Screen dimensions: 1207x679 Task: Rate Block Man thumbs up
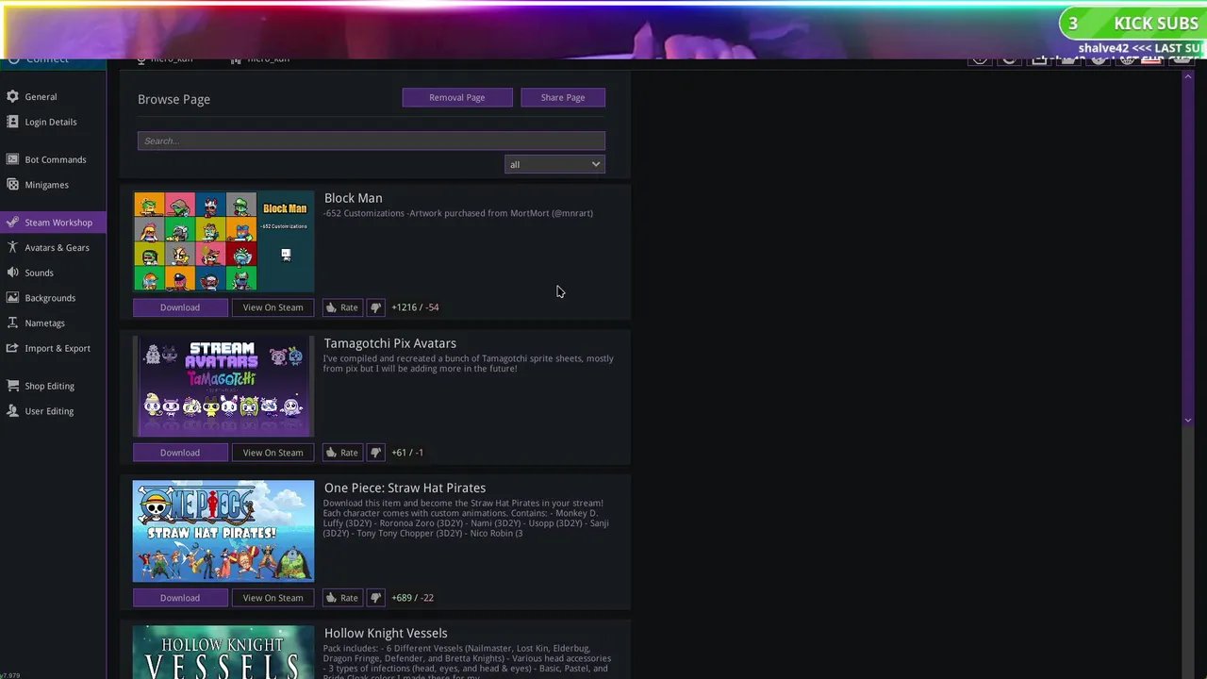point(341,307)
